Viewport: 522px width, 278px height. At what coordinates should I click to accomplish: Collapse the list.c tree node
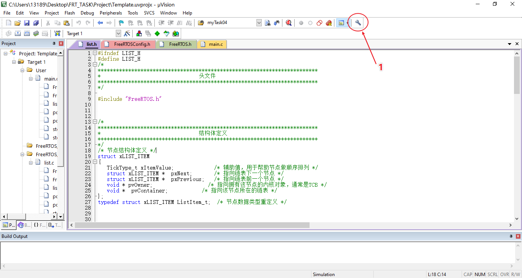31,163
